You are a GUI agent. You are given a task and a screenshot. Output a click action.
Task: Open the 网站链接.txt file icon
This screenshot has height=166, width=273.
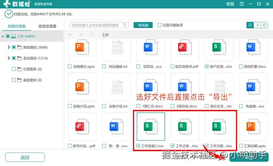pos(117,47)
